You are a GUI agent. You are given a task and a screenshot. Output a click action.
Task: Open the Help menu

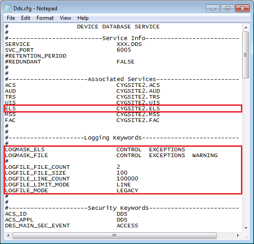click(83, 18)
